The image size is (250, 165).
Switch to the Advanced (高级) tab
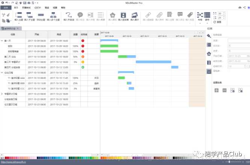click(47, 8)
